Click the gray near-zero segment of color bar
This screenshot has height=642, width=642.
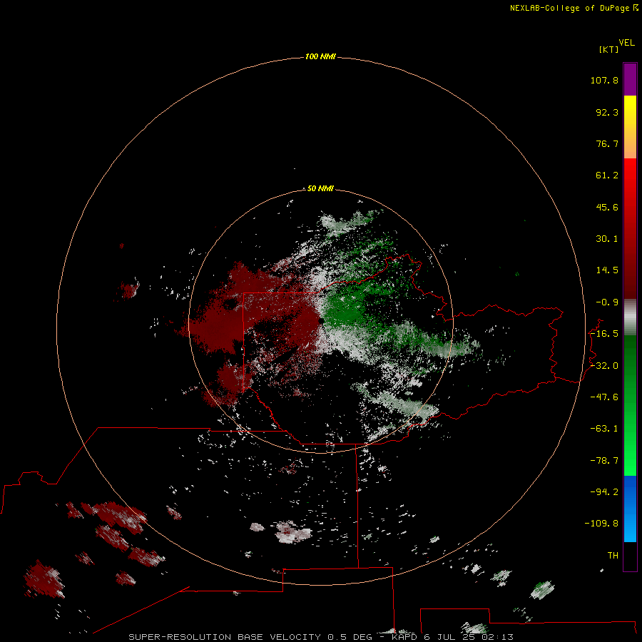pyautogui.click(x=630, y=317)
